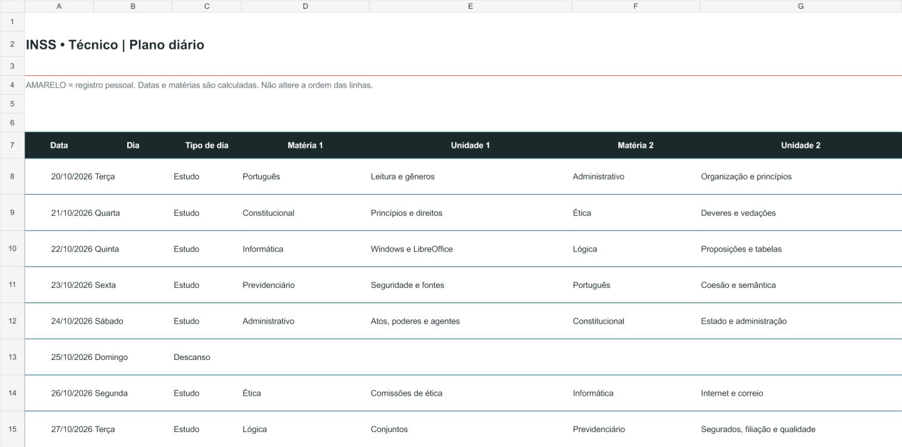Select row 7 header number
This screenshot has height=447, width=902.
[x=13, y=145]
